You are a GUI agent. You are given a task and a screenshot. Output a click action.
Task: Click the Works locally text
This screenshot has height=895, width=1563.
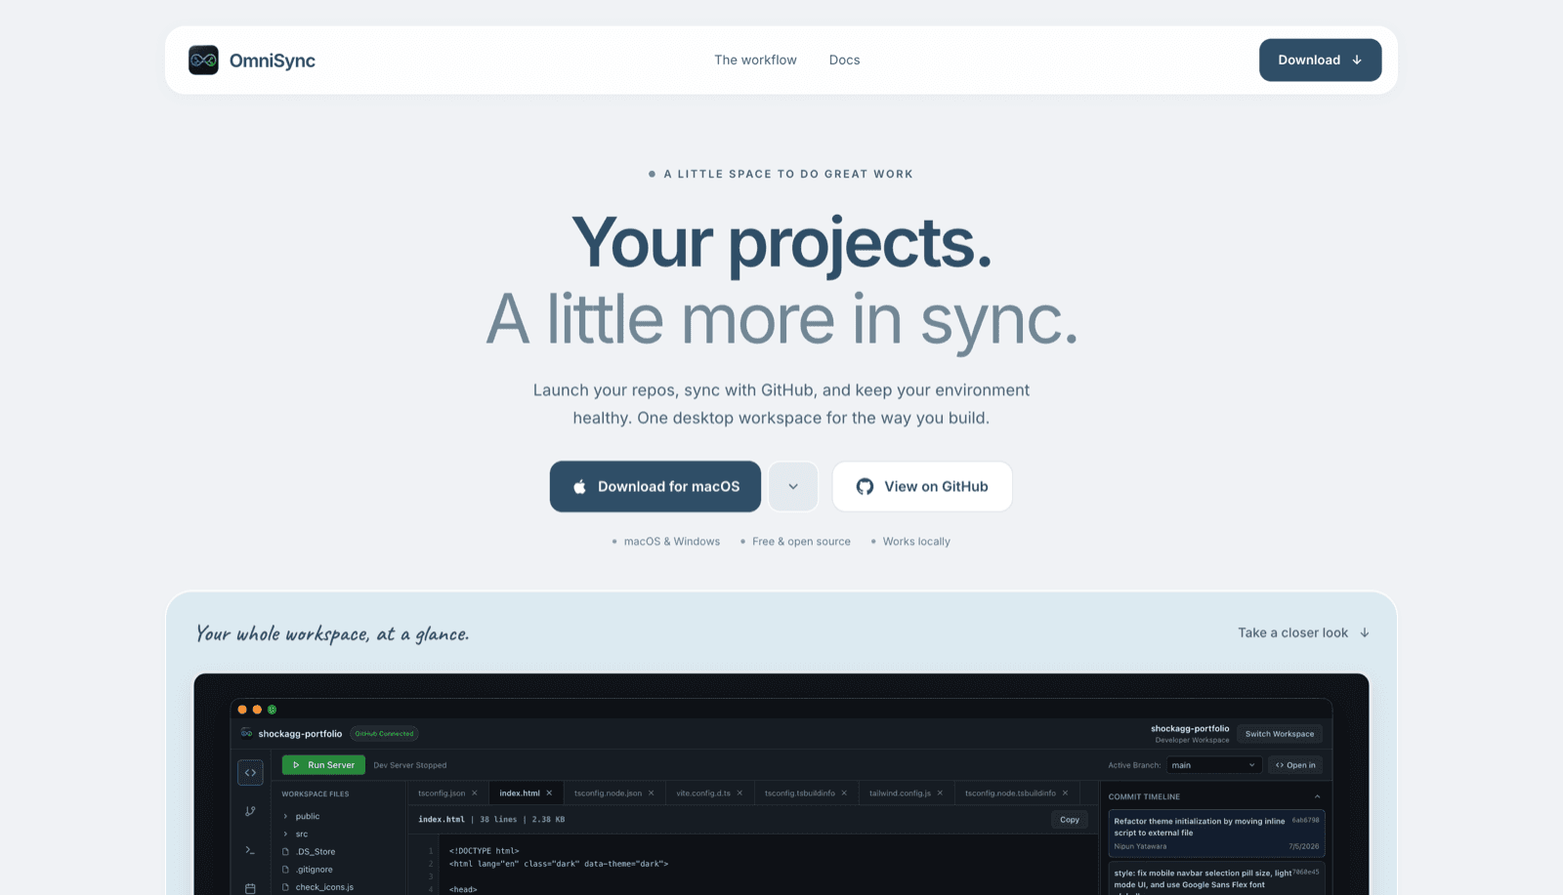[x=916, y=542]
